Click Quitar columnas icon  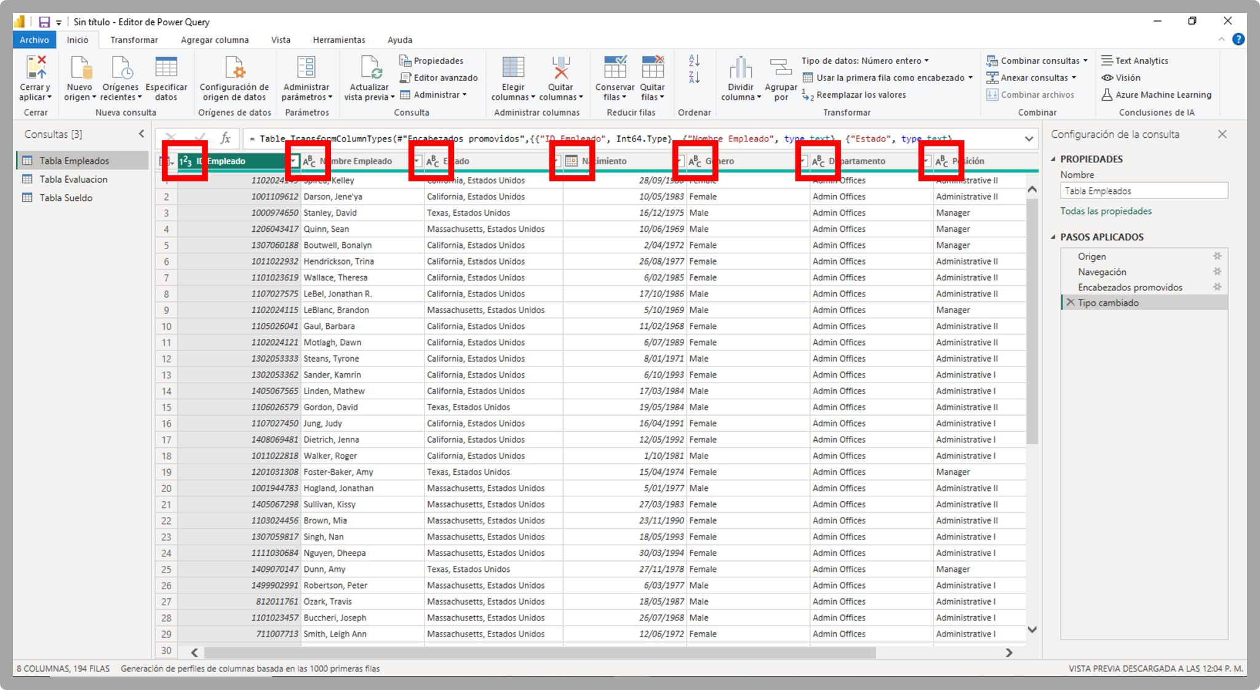point(560,68)
